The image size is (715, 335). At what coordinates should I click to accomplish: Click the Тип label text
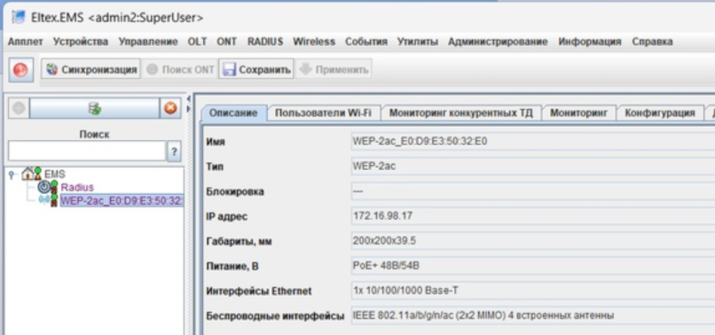(x=215, y=167)
